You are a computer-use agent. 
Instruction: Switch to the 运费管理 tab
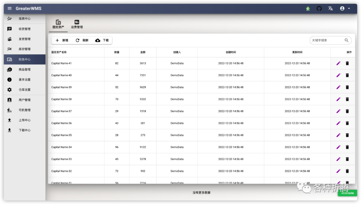77,24
